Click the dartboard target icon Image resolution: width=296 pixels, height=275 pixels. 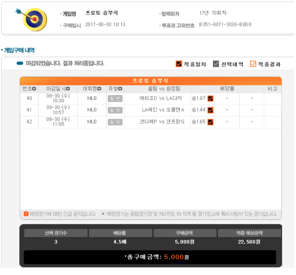coord(32,19)
